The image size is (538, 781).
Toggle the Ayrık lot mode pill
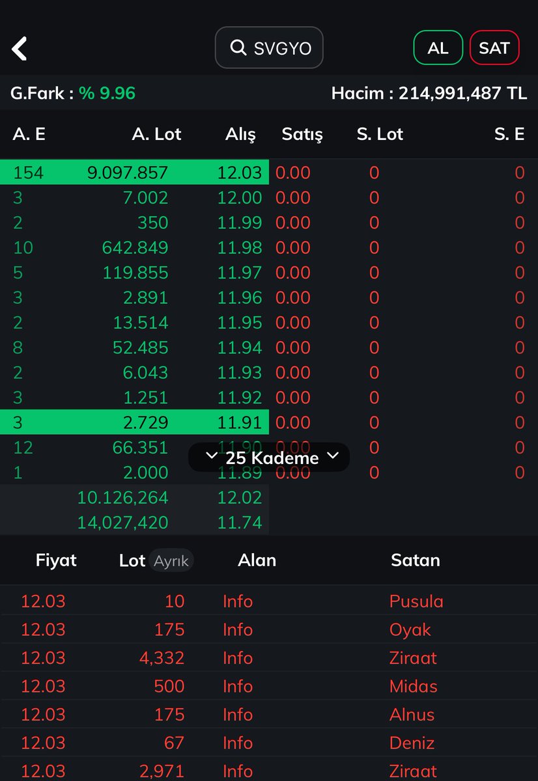pyautogui.click(x=171, y=561)
